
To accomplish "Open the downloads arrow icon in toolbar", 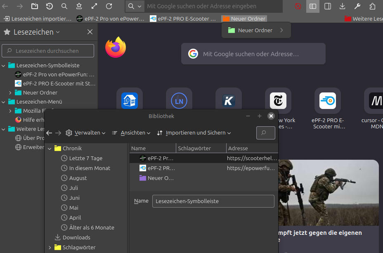I will [x=342, y=6].
